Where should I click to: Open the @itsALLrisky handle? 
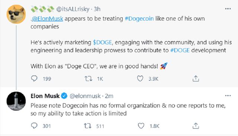(73, 9)
